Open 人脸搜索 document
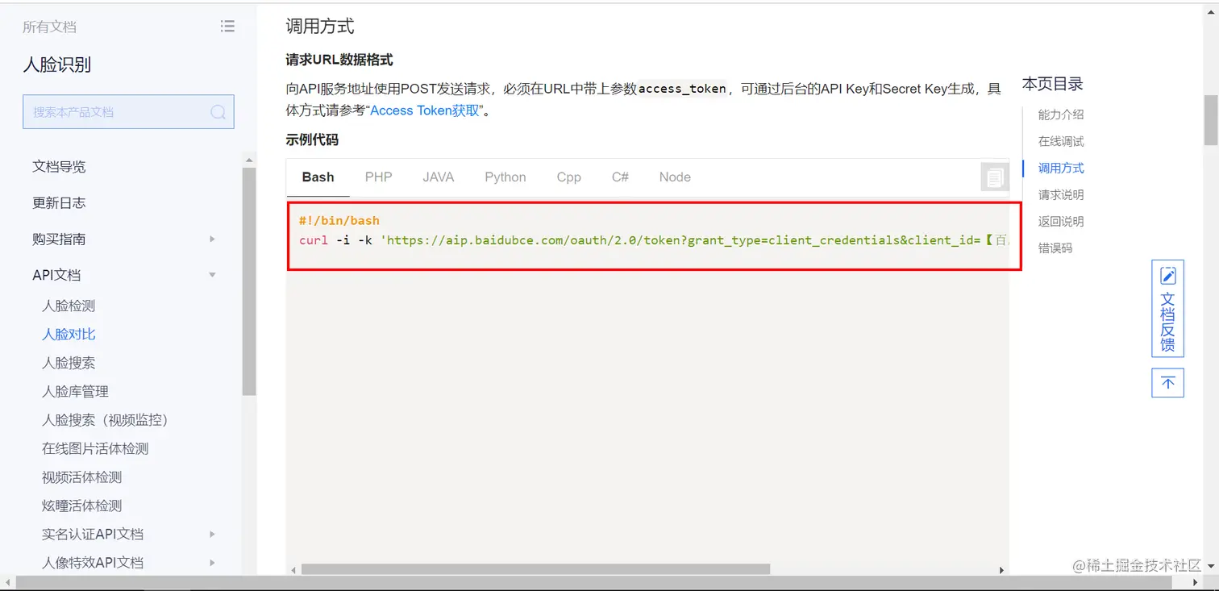 pyautogui.click(x=69, y=363)
